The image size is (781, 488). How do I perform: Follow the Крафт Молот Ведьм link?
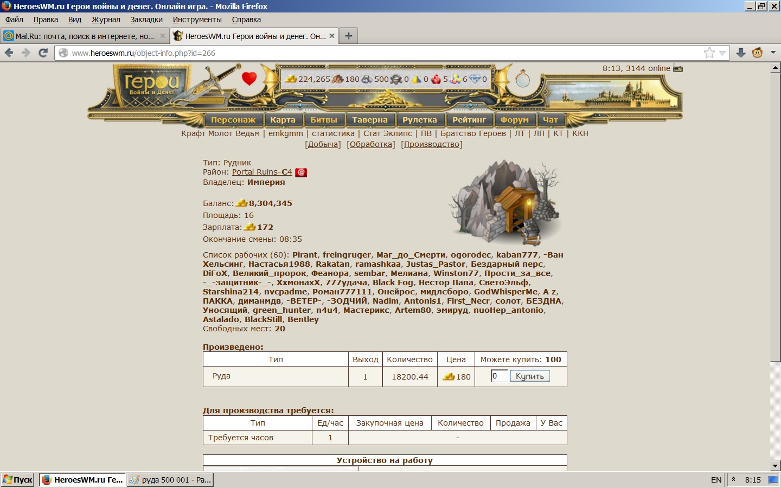point(220,133)
